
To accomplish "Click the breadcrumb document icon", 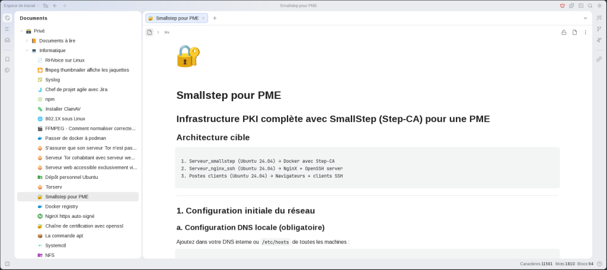I will pos(149,32).
